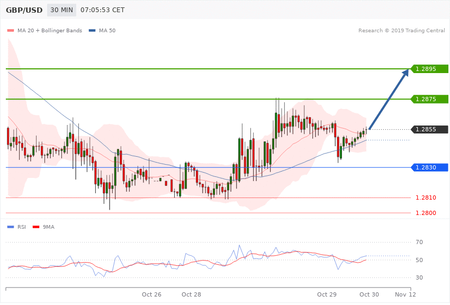Screen dimensions: 450x305
Task: Click the GBP/USD pair title
Action: point(24,10)
